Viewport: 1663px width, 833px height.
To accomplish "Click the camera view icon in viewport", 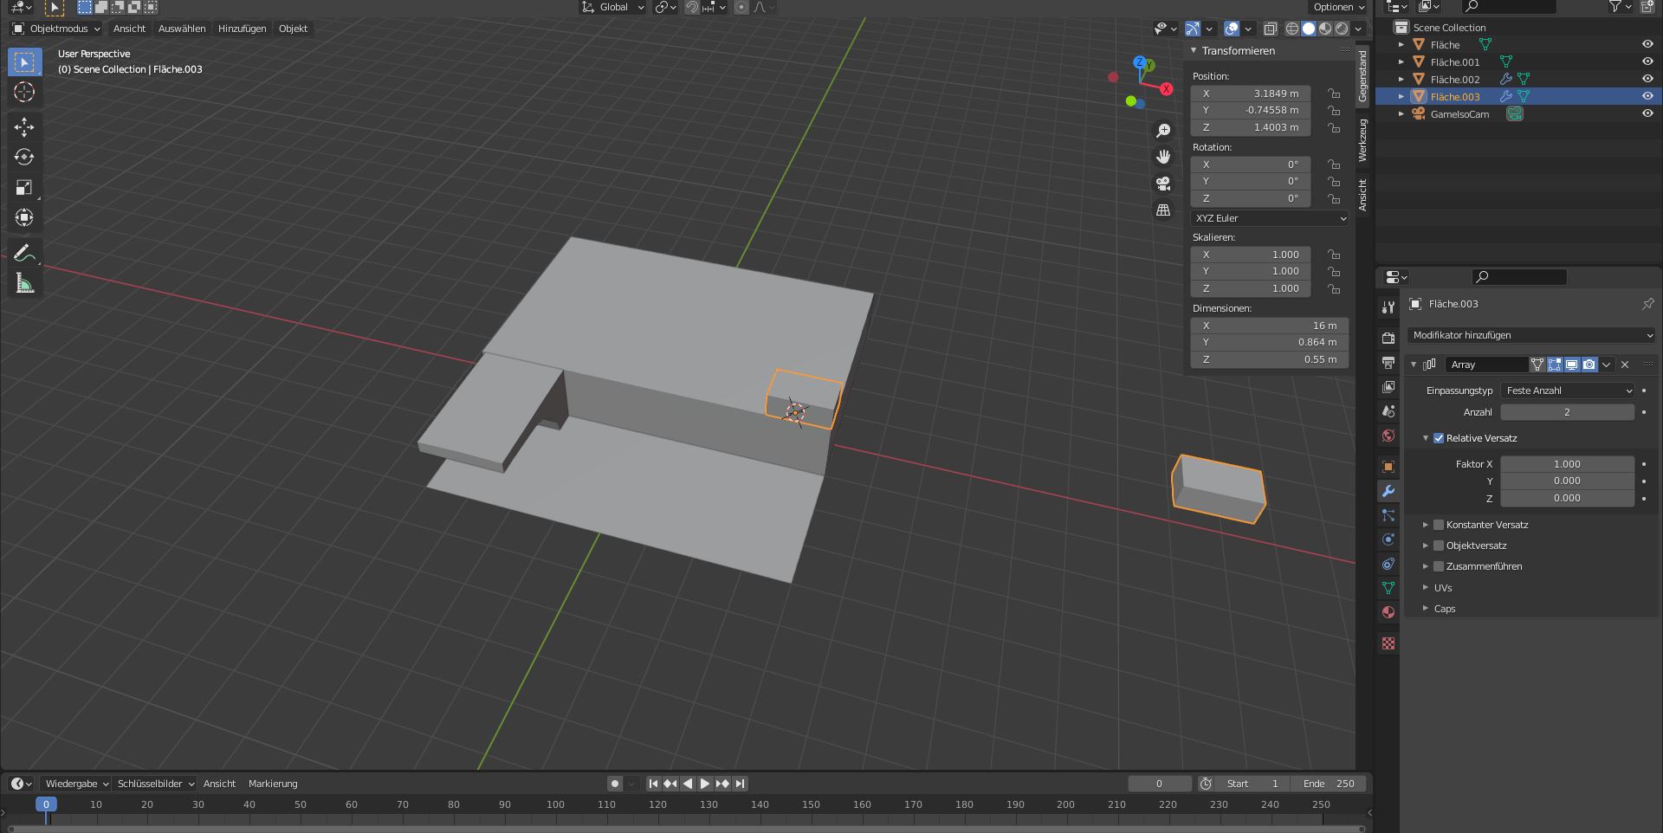I will click(x=1163, y=184).
